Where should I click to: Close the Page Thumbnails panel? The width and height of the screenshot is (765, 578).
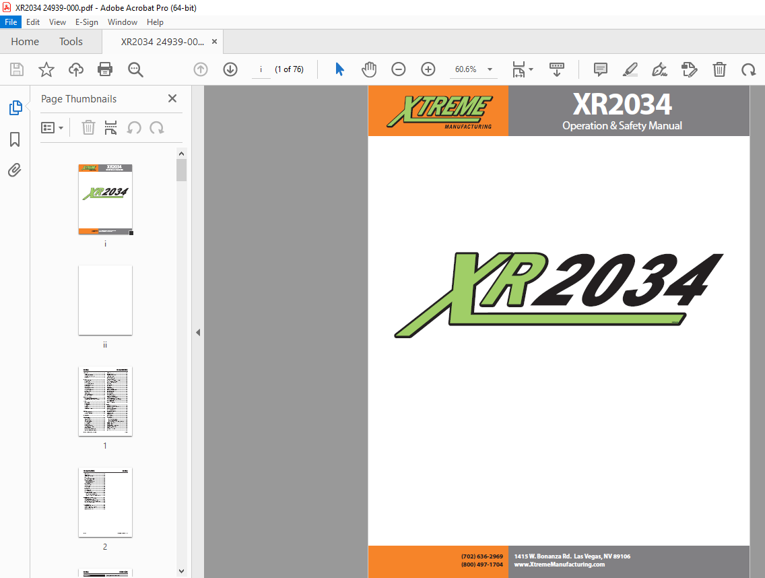pos(172,98)
